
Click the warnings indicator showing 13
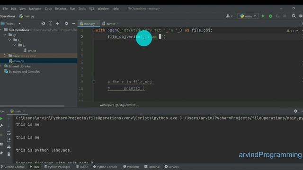pos(290,31)
